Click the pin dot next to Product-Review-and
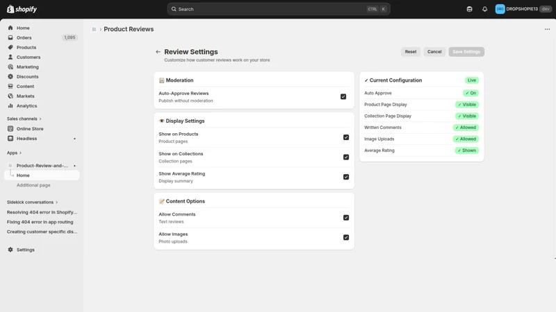 [74, 166]
